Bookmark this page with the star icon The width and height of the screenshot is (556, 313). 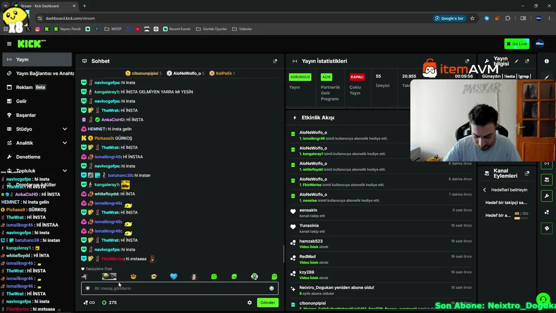pyautogui.click(x=472, y=18)
